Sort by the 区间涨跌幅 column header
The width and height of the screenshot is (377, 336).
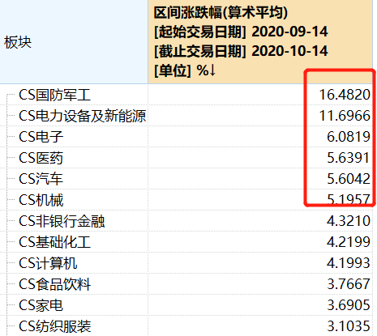click(260, 41)
